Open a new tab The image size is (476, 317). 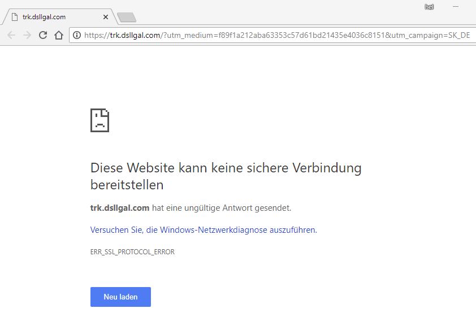(x=126, y=18)
